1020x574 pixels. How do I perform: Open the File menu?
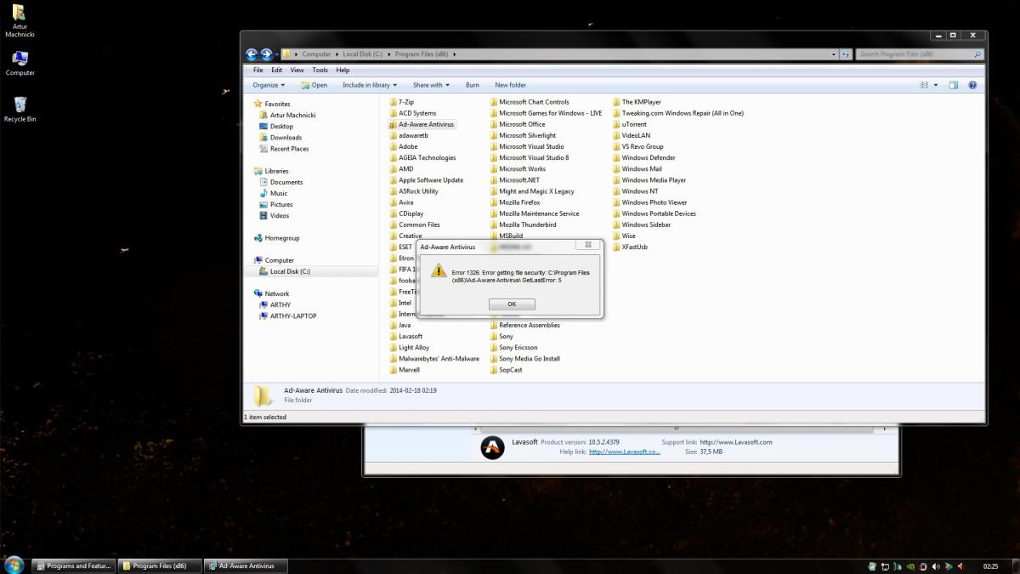point(258,71)
